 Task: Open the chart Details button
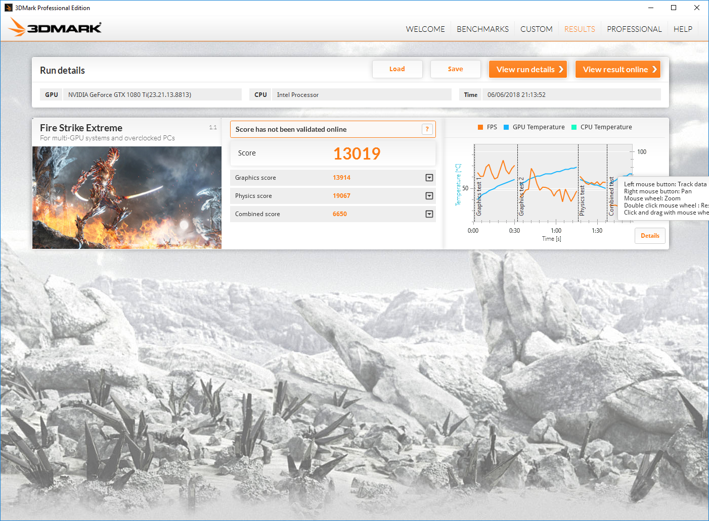(x=650, y=236)
